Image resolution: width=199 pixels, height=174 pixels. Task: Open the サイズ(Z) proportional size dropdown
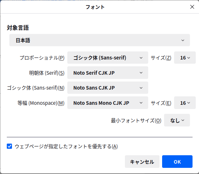click(185, 58)
